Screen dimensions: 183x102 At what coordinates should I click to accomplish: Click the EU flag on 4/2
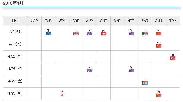click(x=48, y=34)
